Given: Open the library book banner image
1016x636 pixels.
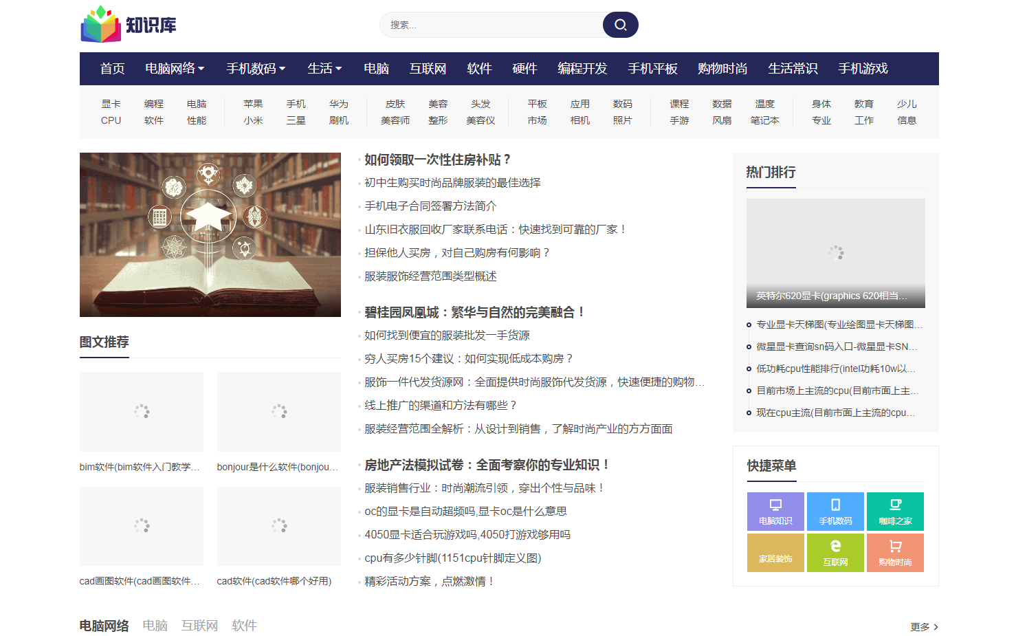Looking at the screenshot, I should pyautogui.click(x=210, y=234).
